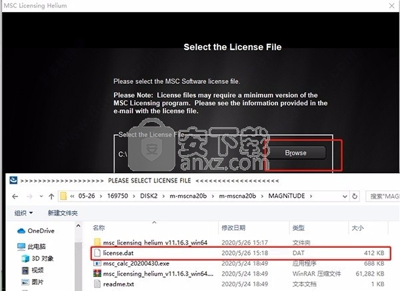Click the 3D 对象 cube icon
The height and width of the screenshot is (291, 400).
click(25, 258)
